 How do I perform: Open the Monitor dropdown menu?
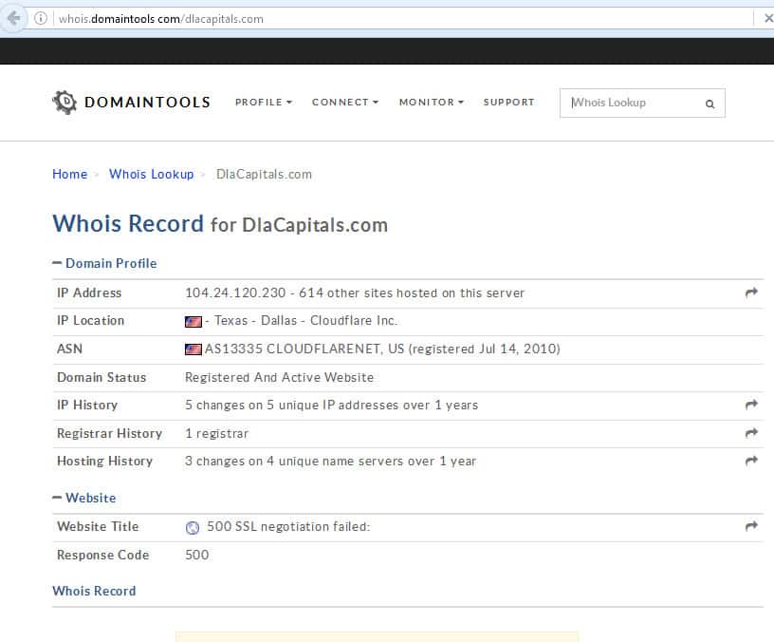[432, 103]
